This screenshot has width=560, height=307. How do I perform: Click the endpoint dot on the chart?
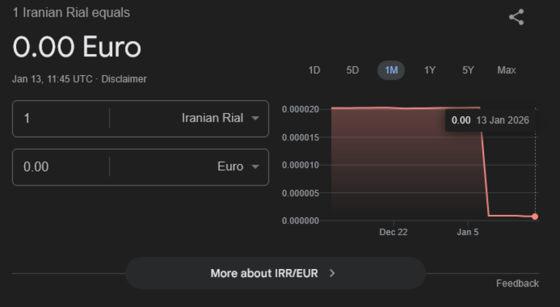tap(535, 216)
